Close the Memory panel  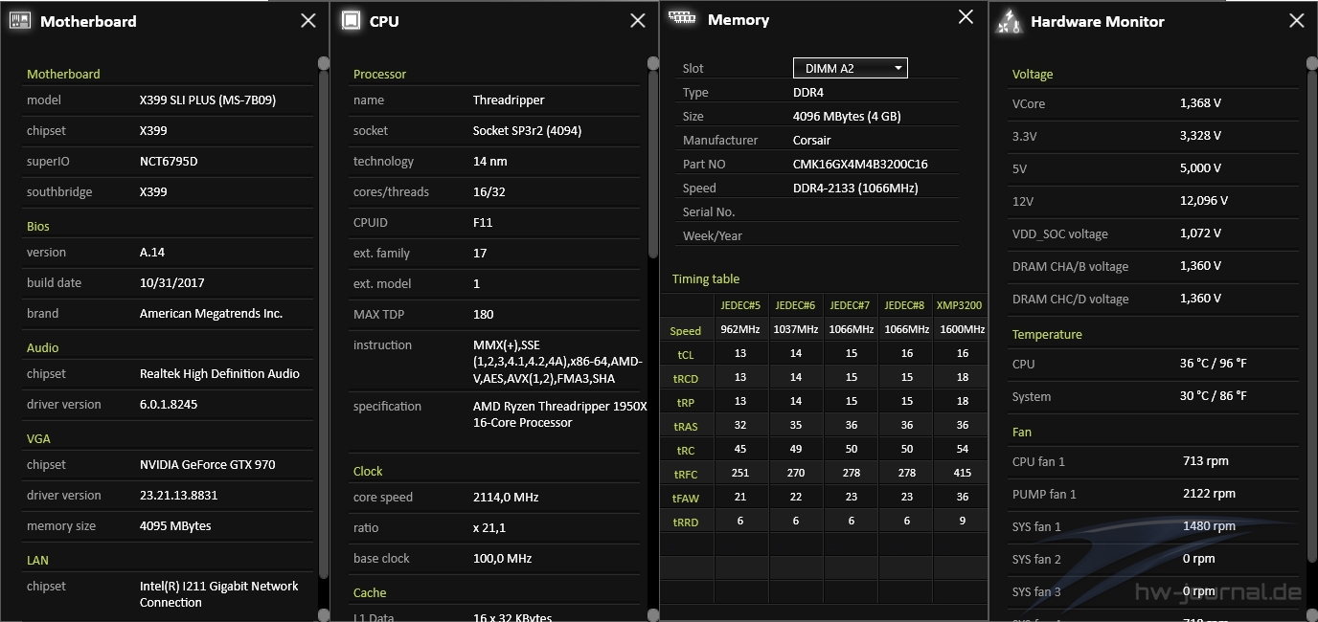coord(966,16)
